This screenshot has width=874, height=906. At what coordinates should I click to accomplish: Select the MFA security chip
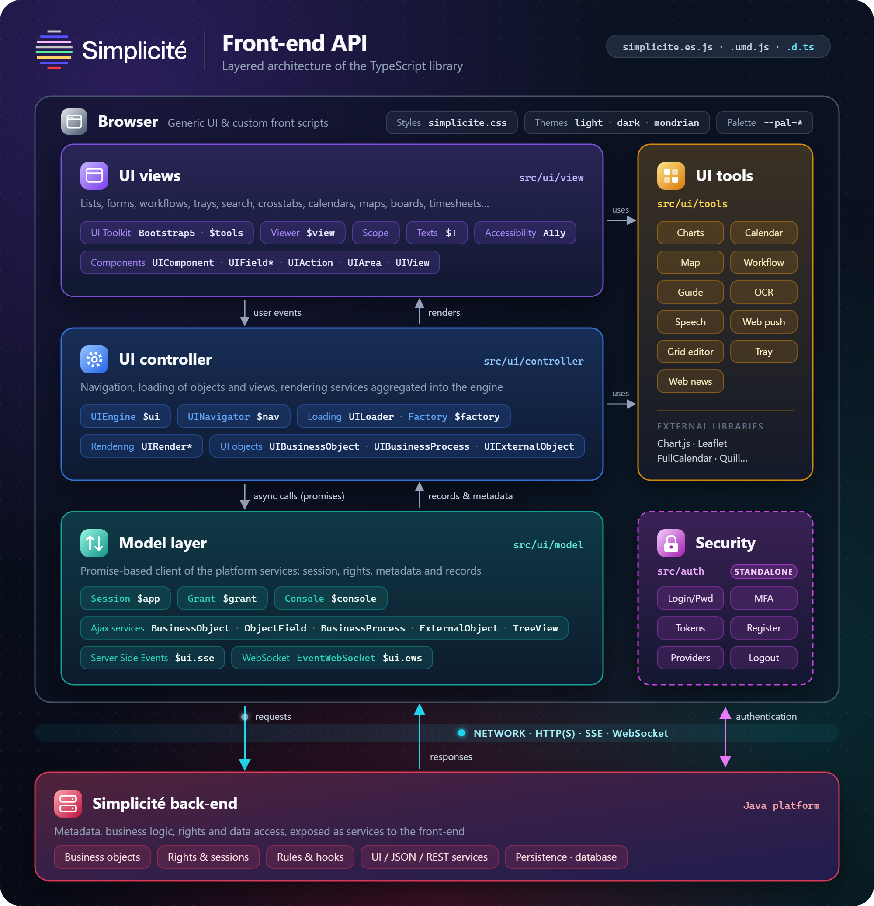tap(763, 598)
